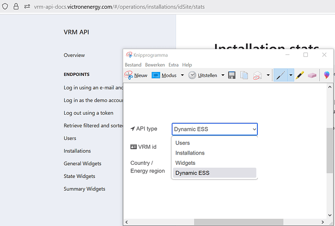The width and height of the screenshot is (335, 226).
Task: Open the Users section in the sidebar
Action: point(70,138)
